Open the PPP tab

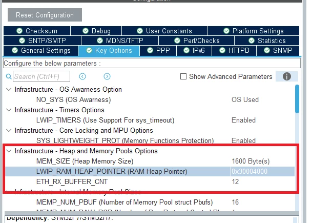click(x=158, y=51)
